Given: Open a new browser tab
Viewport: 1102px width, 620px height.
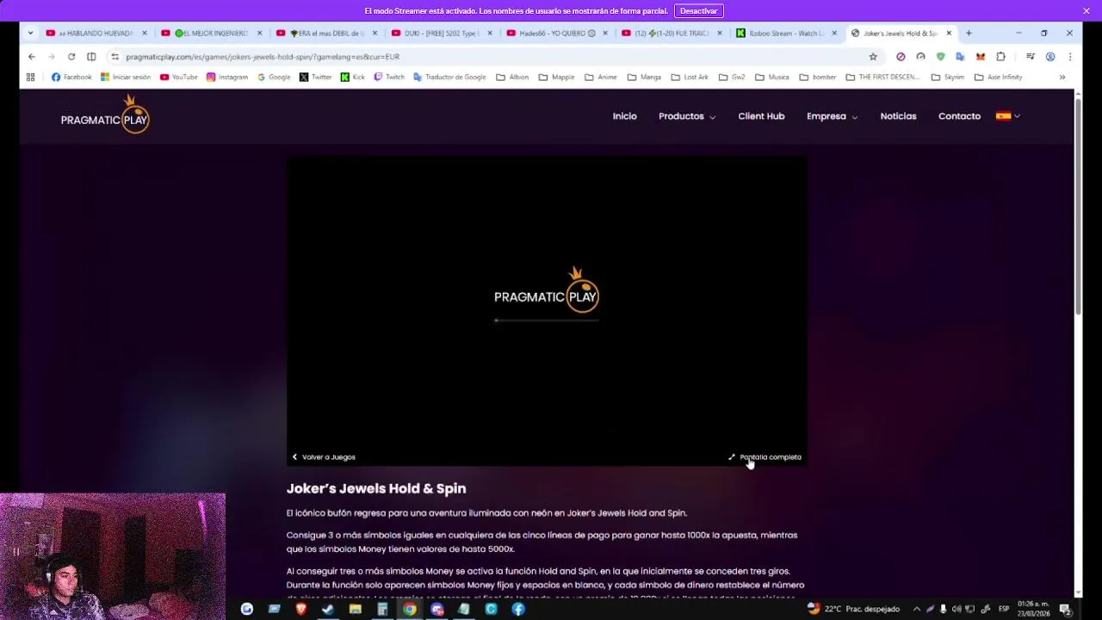Looking at the screenshot, I should [x=969, y=34].
